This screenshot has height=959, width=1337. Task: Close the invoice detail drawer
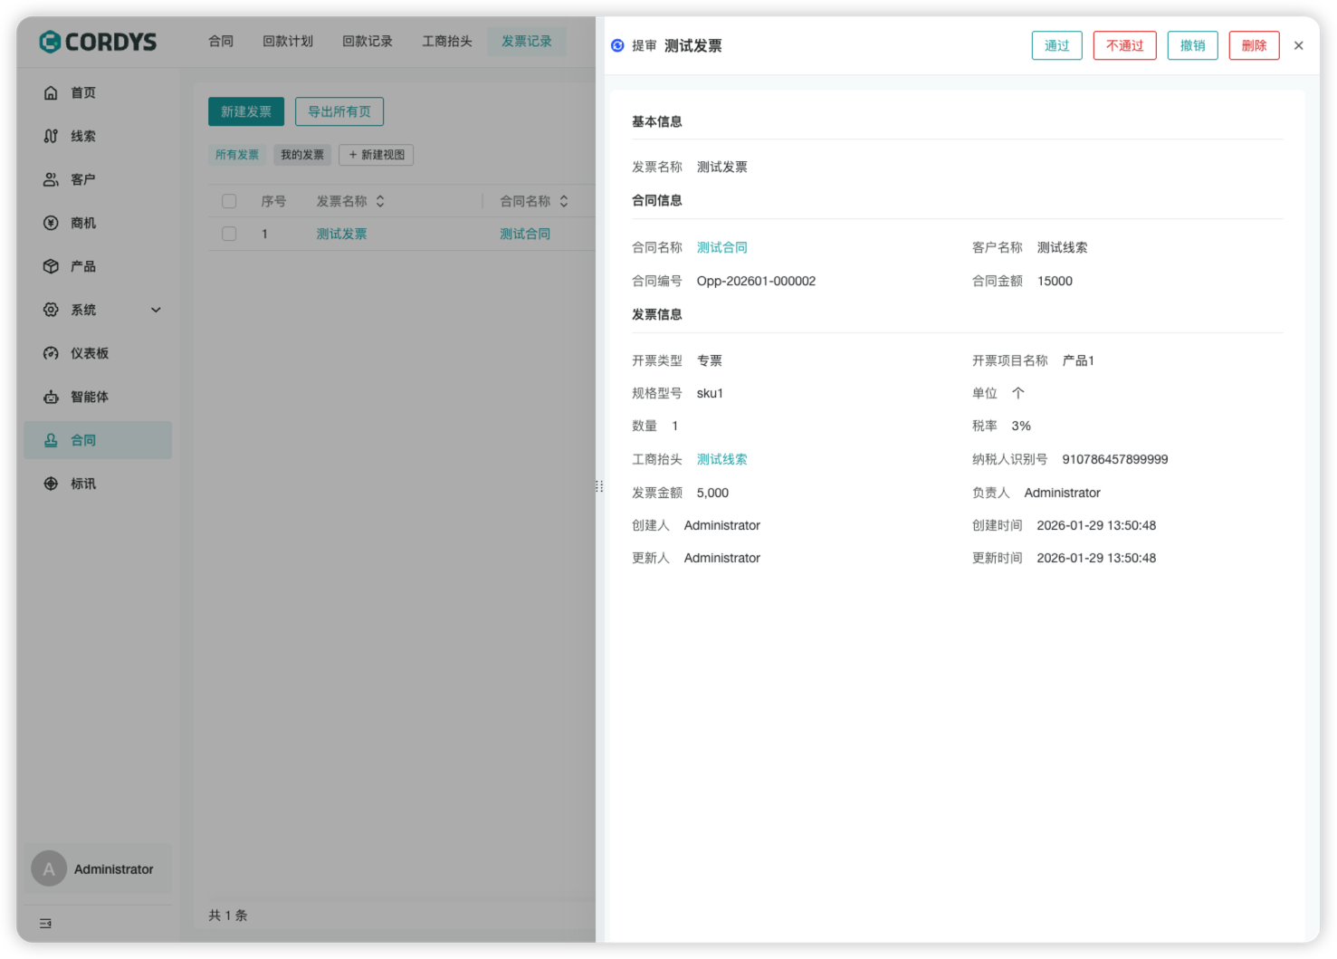[x=1298, y=45]
